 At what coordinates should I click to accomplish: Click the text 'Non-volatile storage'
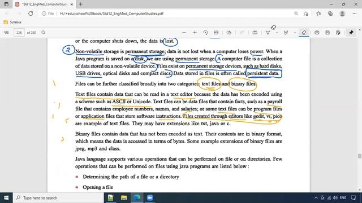click(x=97, y=51)
